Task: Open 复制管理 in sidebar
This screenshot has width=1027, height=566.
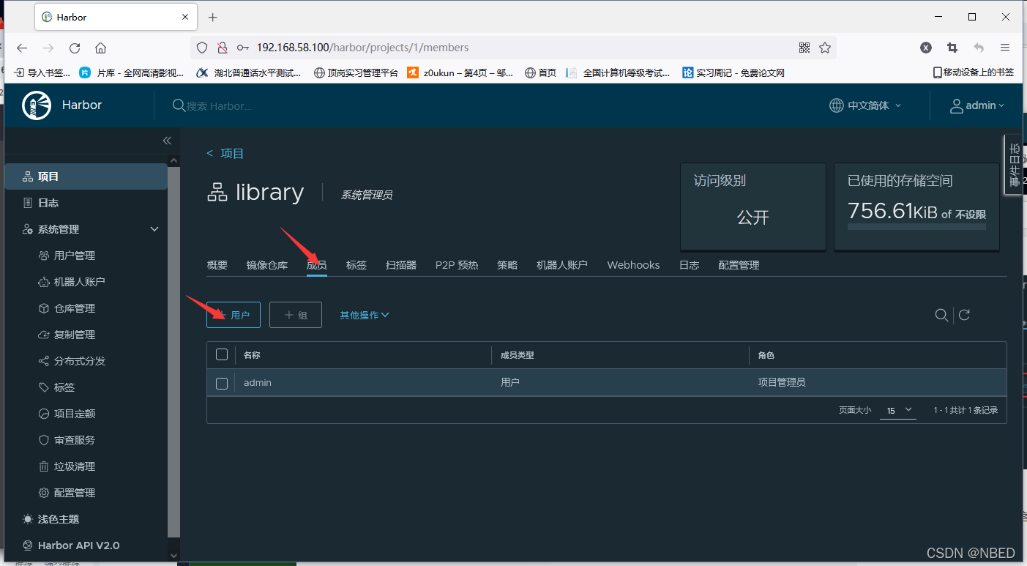Action: click(75, 335)
